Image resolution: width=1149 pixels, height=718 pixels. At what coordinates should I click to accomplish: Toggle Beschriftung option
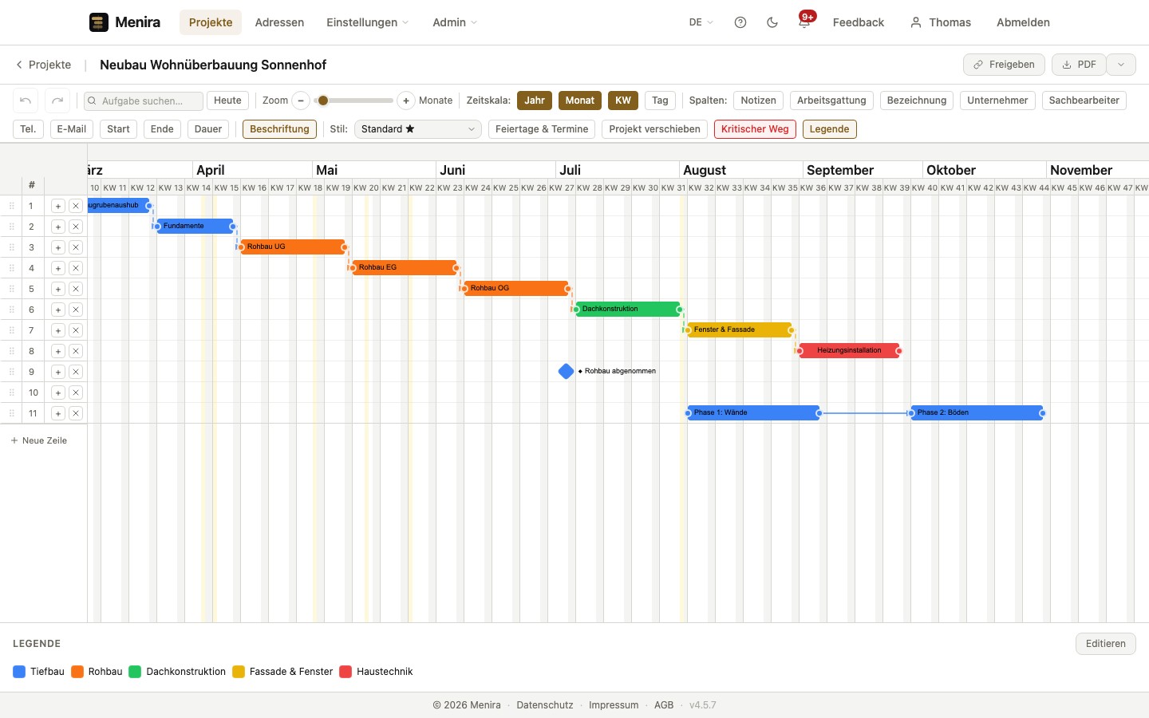279,129
